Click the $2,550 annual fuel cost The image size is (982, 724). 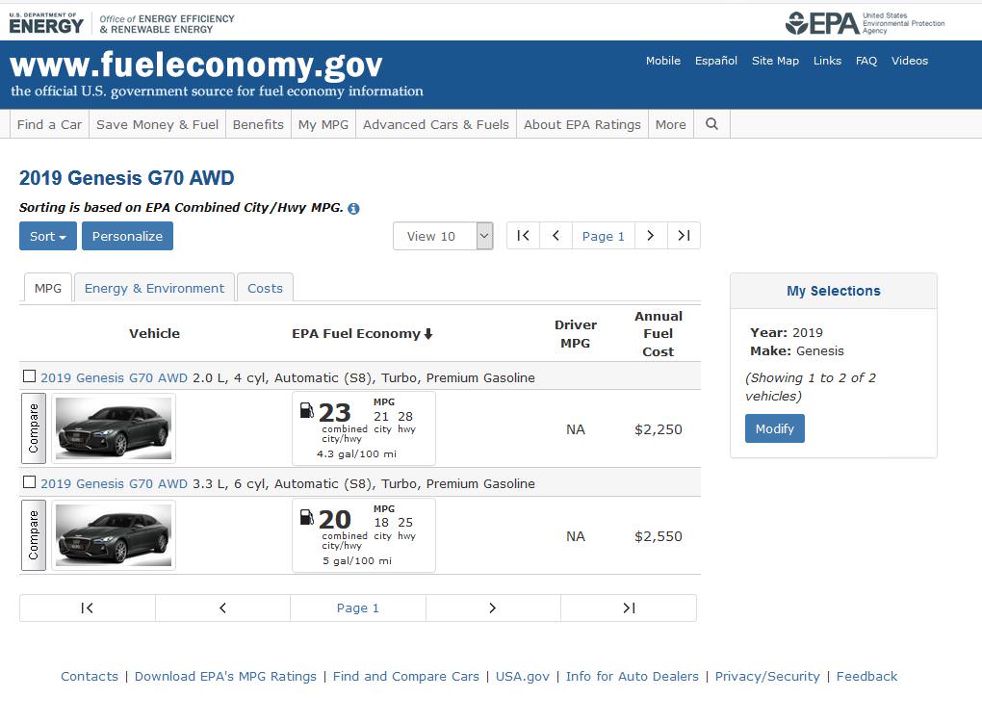[x=659, y=536]
